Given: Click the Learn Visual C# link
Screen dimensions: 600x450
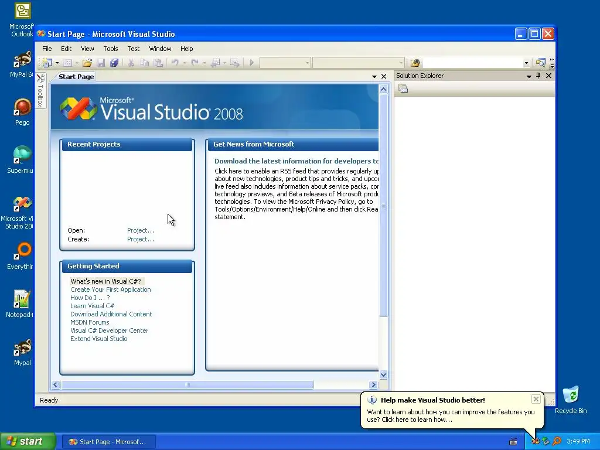Looking at the screenshot, I should pyautogui.click(x=92, y=306).
